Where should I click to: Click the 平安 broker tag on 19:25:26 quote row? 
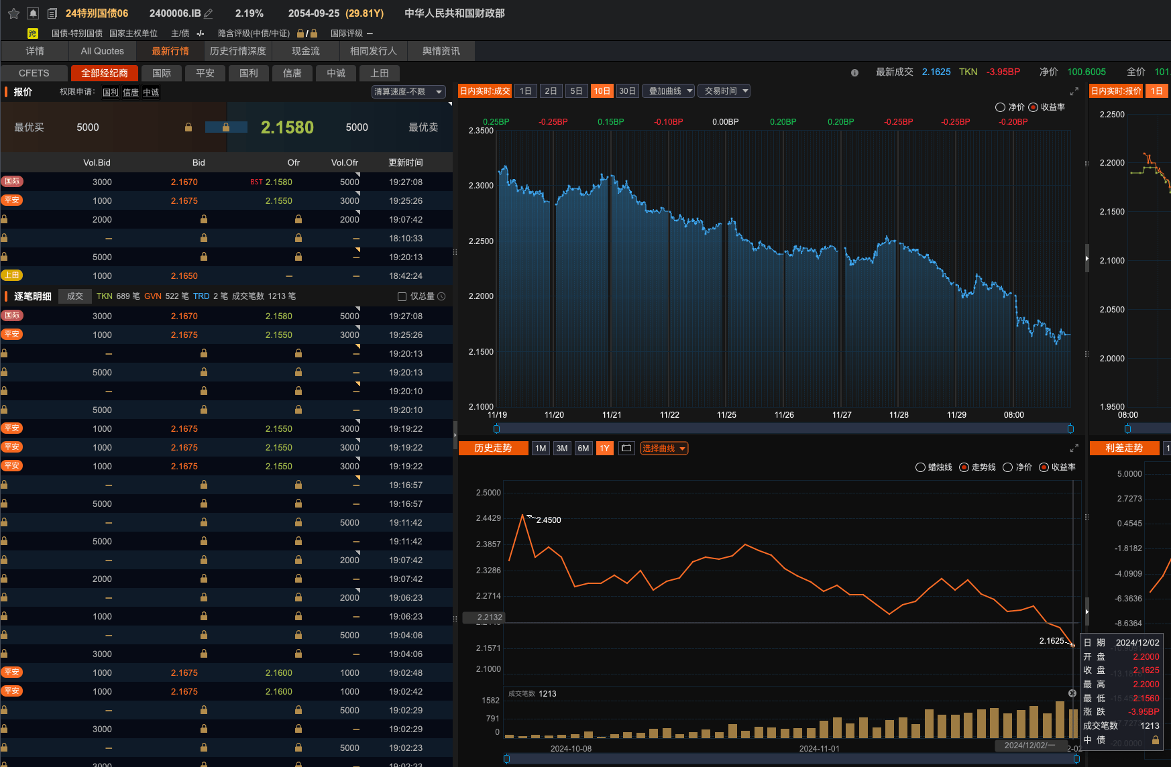[12, 200]
